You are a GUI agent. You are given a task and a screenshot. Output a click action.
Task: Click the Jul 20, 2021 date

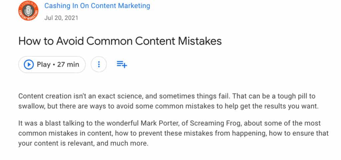pyautogui.click(x=61, y=17)
